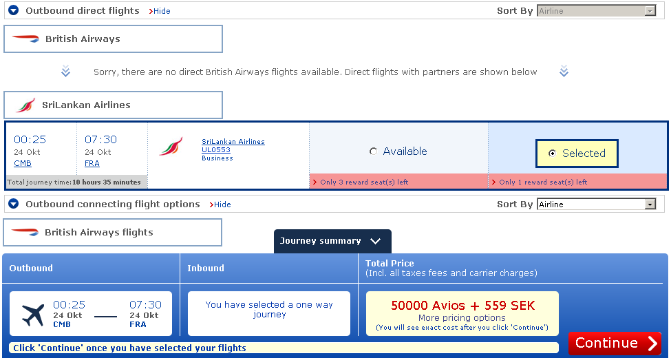The width and height of the screenshot is (671, 358).
Task: Hide the outbound connecting flight options
Action: coord(222,204)
